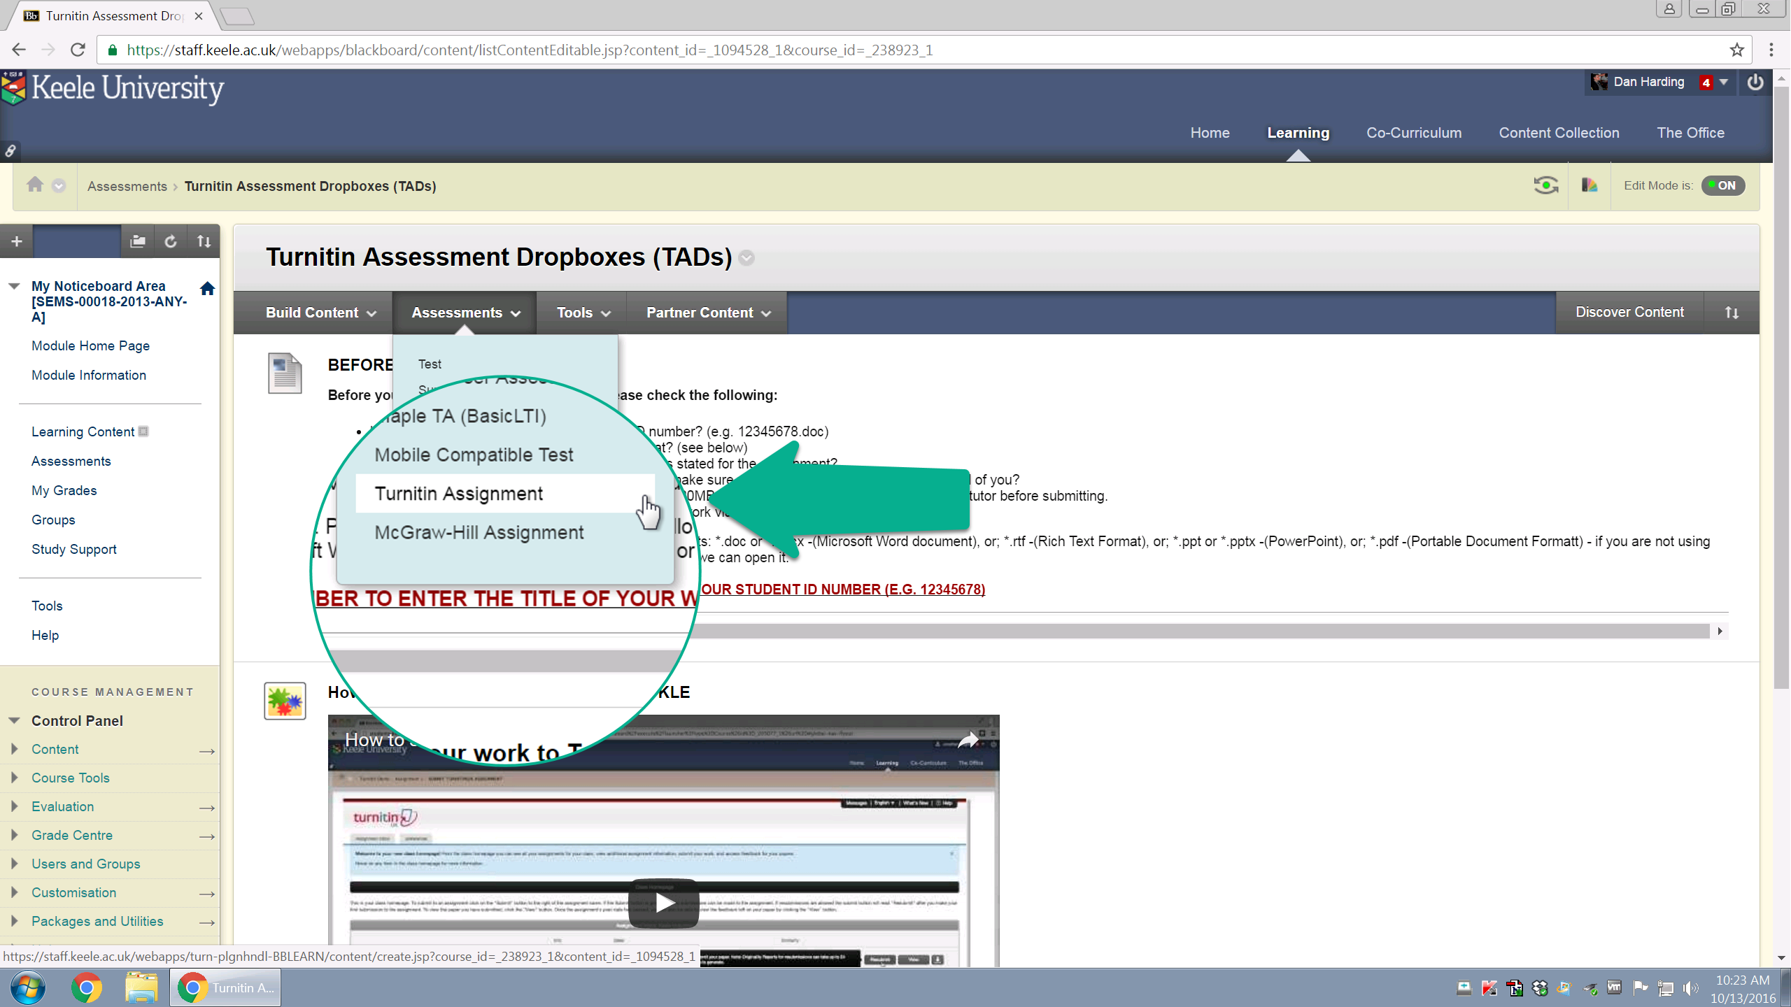Open course files folder icon in sidebar
Viewport: 1791px width, 1007px height.
pyautogui.click(x=138, y=241)
